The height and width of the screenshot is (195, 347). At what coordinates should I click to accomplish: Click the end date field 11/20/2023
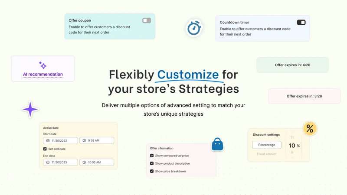tap(60, 162)
